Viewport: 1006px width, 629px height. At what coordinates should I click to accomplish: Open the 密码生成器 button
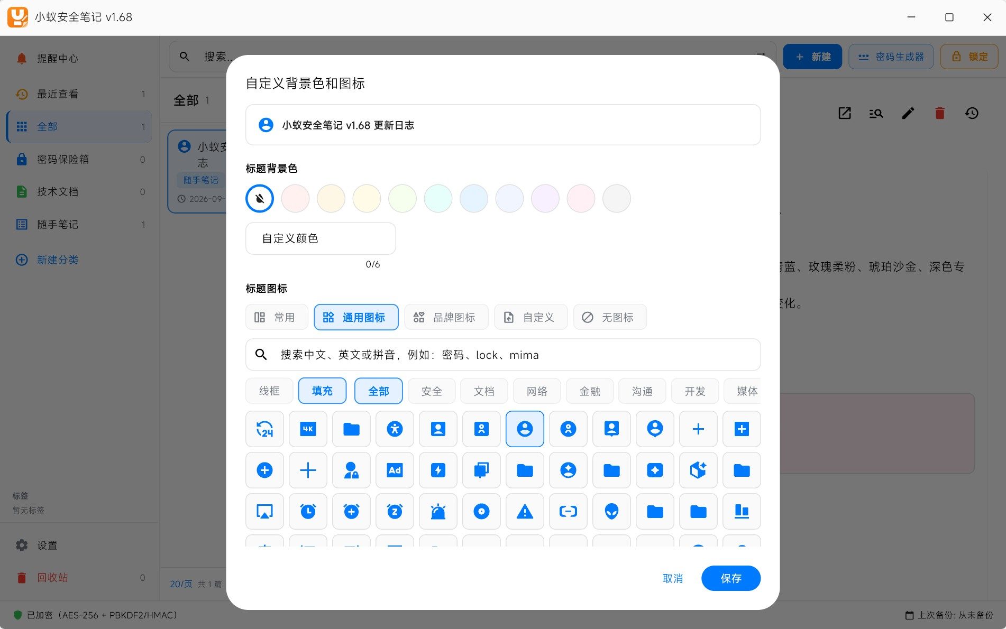pyautogui.click(x=891, y=57)
